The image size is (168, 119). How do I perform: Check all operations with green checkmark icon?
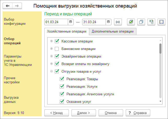tap(131, 22)
